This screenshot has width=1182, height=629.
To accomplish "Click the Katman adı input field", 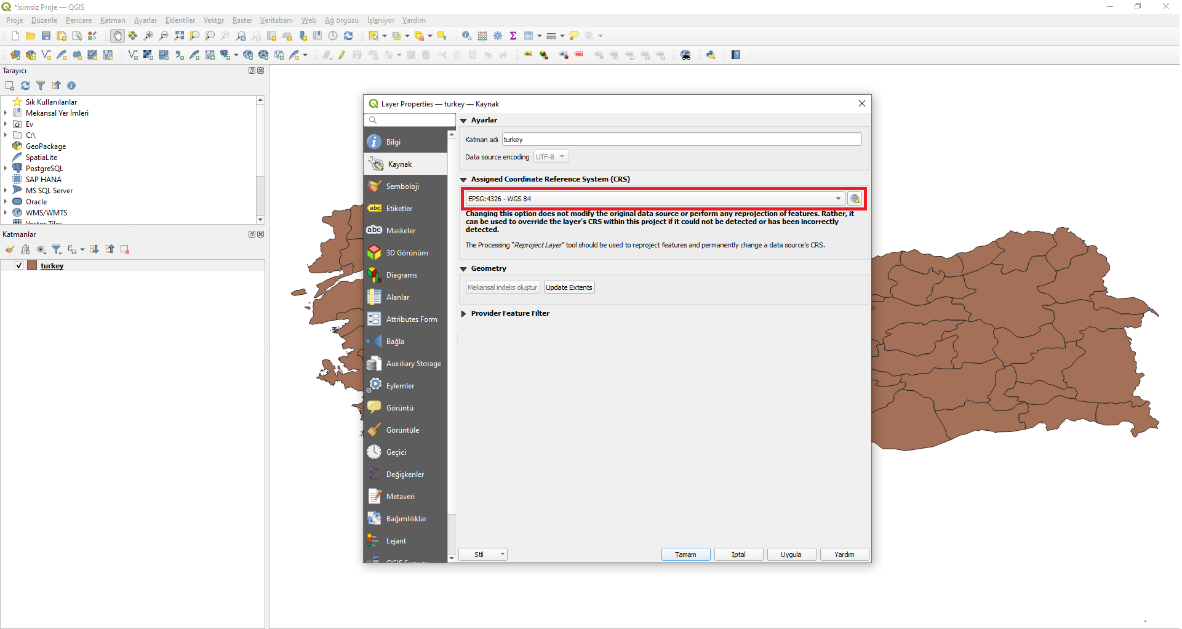I will pos(682,140).
